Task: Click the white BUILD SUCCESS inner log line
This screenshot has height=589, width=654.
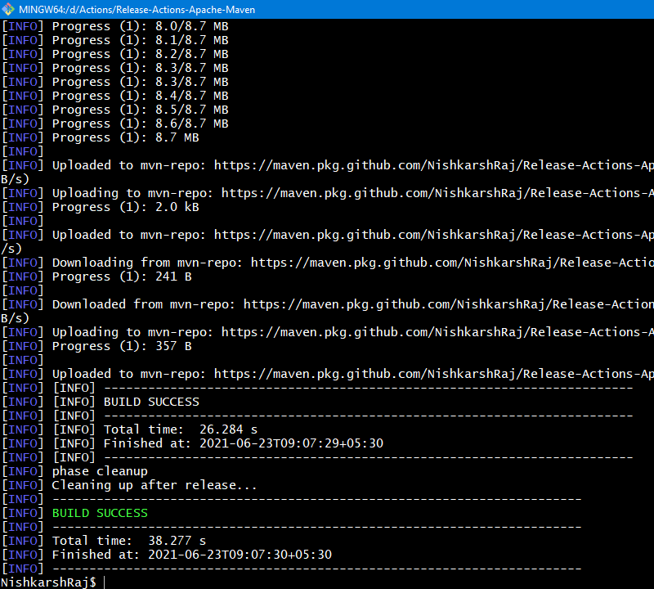Action: point(151,402)
